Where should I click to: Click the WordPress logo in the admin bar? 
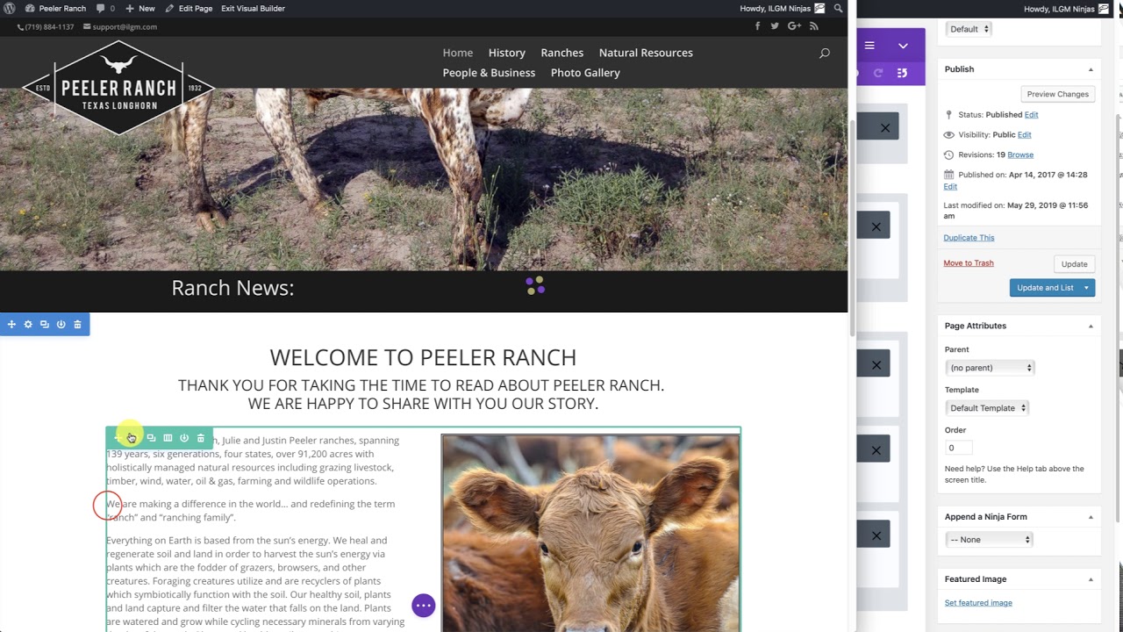pos(10,9)
